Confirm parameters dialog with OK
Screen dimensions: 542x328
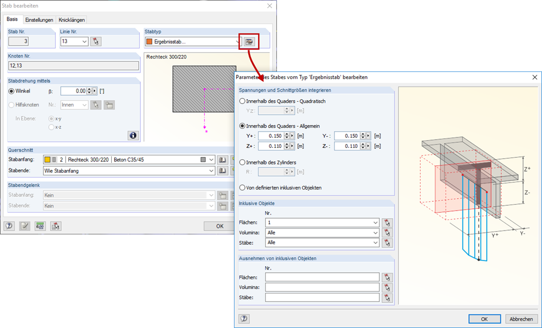pyautogui.click(x=484, y=319)
